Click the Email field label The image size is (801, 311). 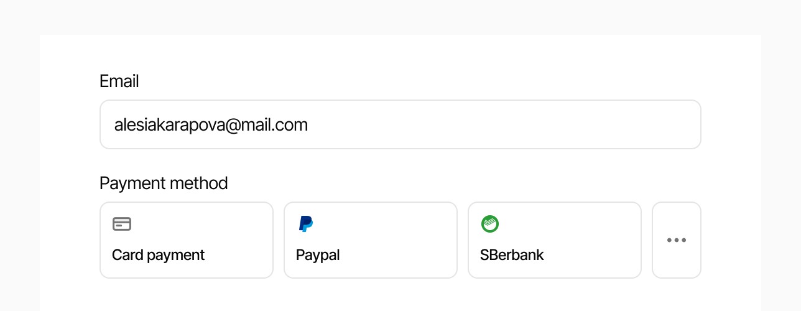(x=119, y=81)
